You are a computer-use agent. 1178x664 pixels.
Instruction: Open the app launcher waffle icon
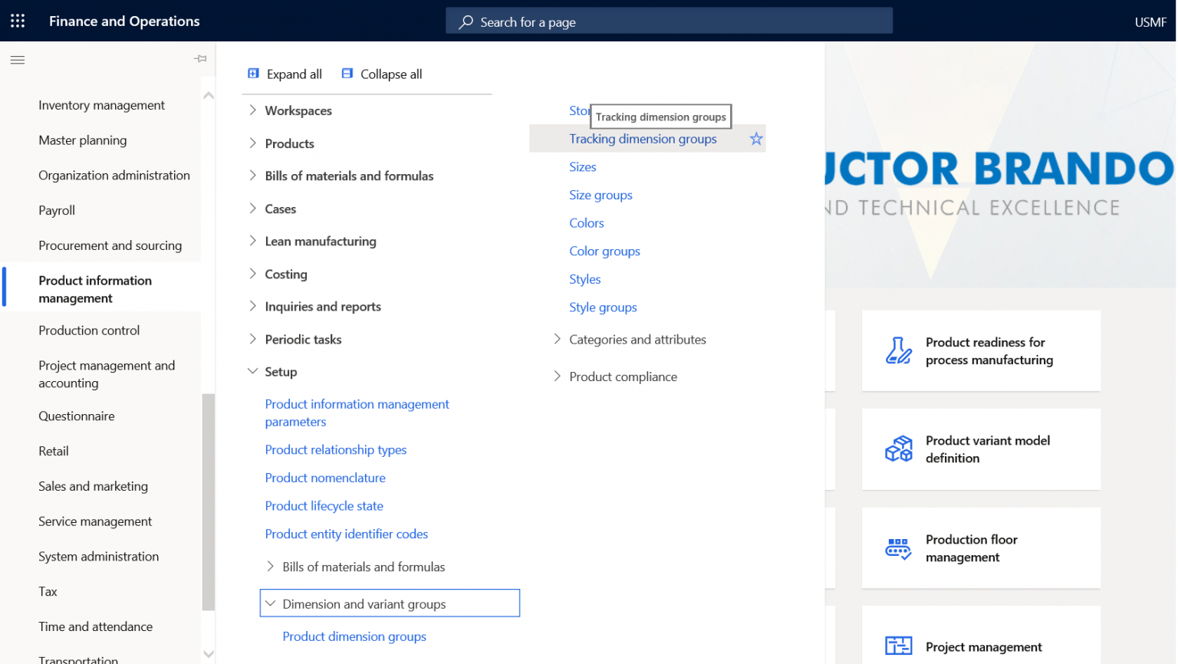(x=17, y=20)
